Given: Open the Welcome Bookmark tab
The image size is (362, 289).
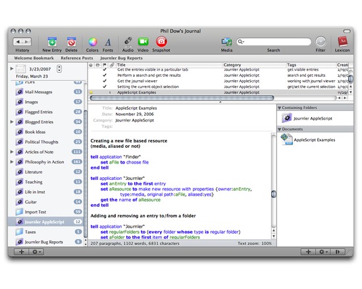Looking at the screenshot, I should (x=34, y=58).
